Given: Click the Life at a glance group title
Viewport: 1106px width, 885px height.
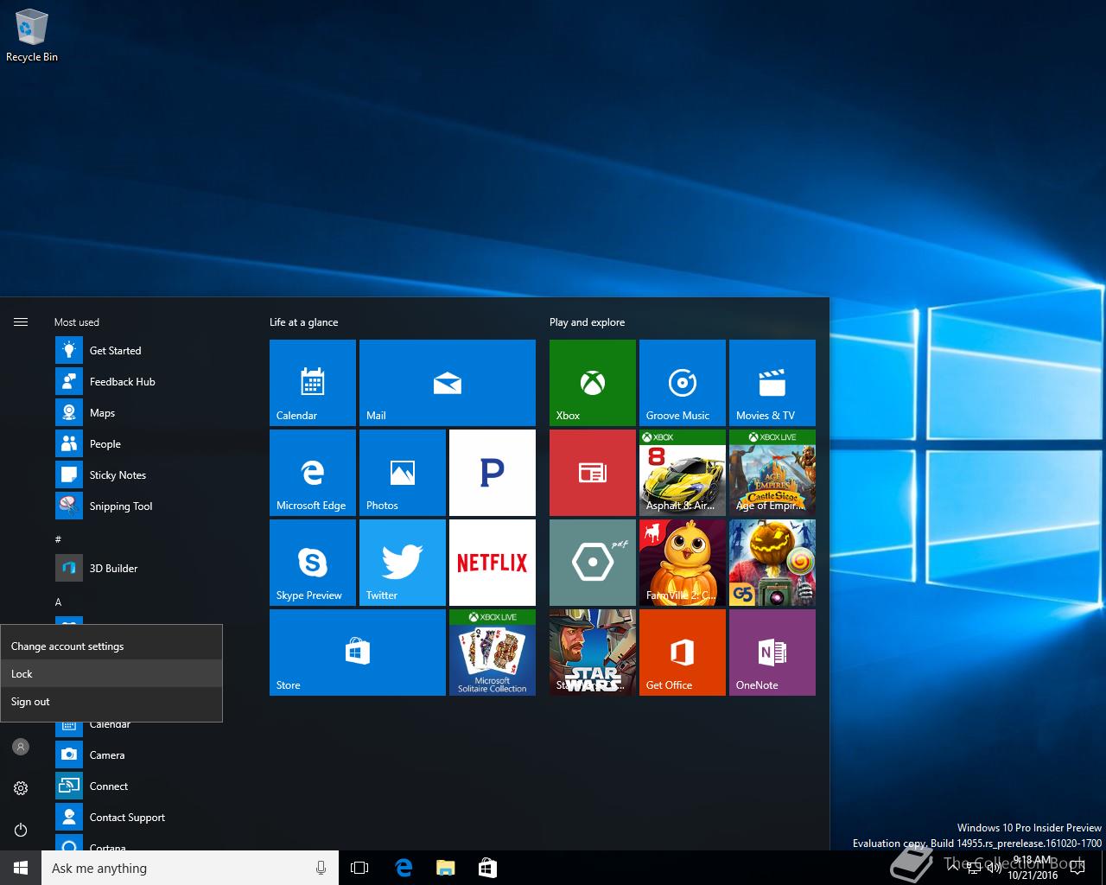Looking at the screenshot, I should pyautogui.click(x=303, y=322).
